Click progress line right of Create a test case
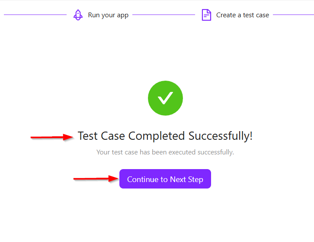 point(293,15)
